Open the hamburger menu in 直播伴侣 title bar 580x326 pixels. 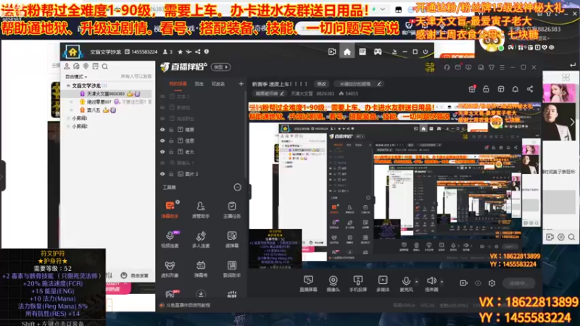[x=502, y=67]
